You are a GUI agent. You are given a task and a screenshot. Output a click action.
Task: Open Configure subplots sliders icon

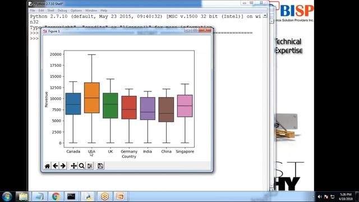pos(90,166)
